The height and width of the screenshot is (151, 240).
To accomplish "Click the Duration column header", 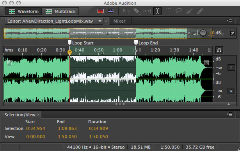I will point(97,122).
